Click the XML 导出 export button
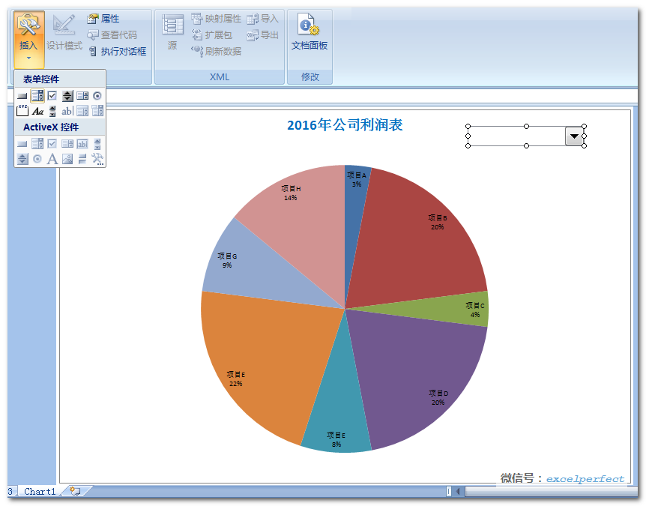This screenshot has height=506, width=646. coord(263,35)
